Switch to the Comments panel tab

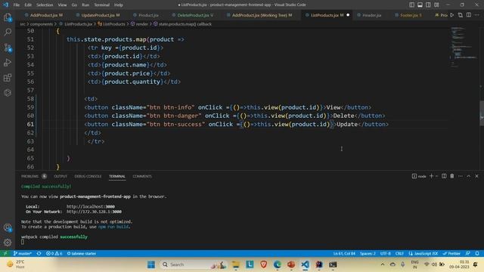click(142, 176)
